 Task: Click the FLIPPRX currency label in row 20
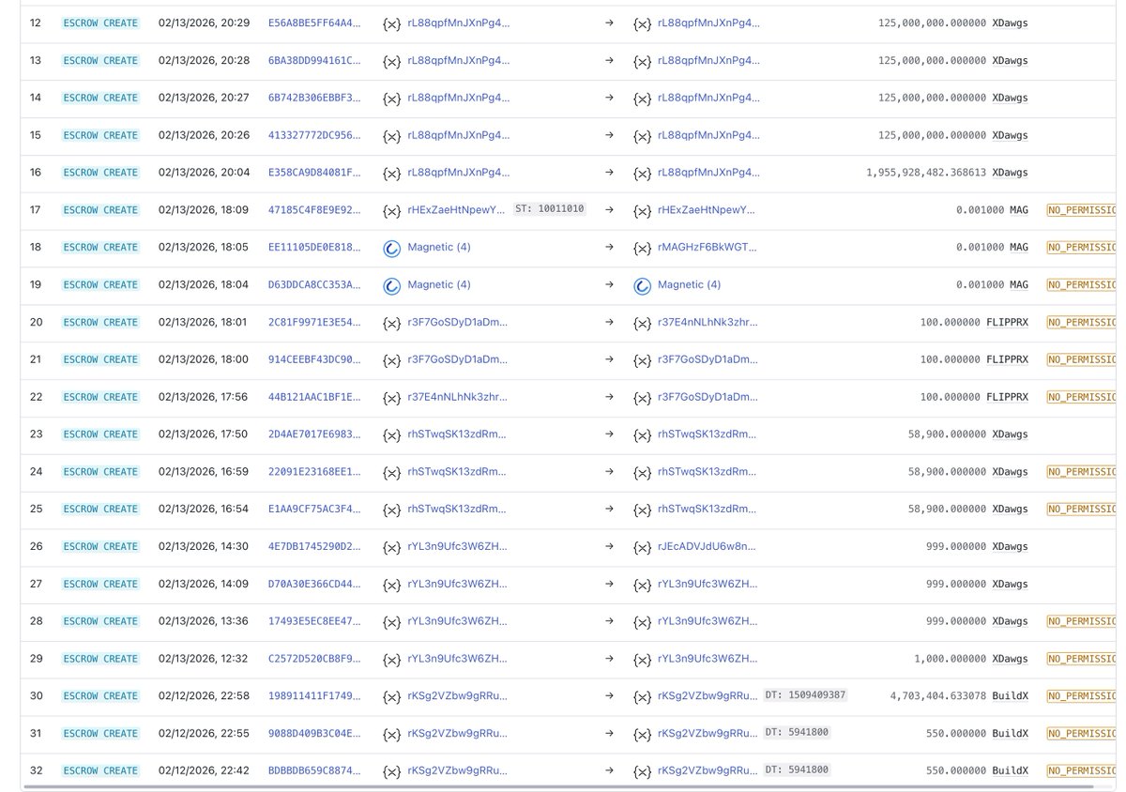1007,322
